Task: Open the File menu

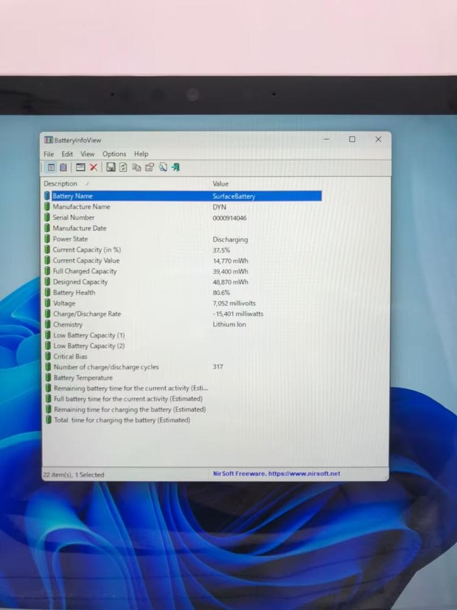Action: click(x=48, y=154)
